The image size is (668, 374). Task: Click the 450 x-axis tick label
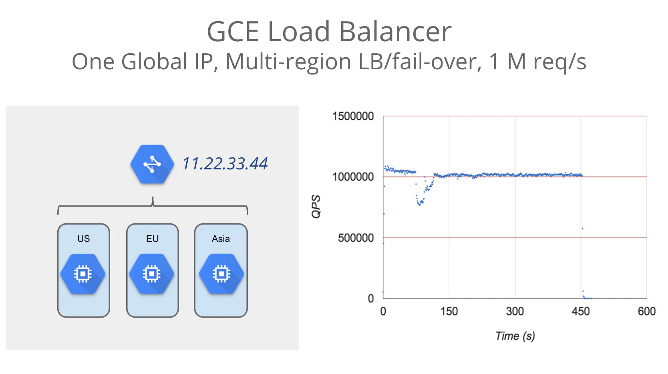point(581,311)
